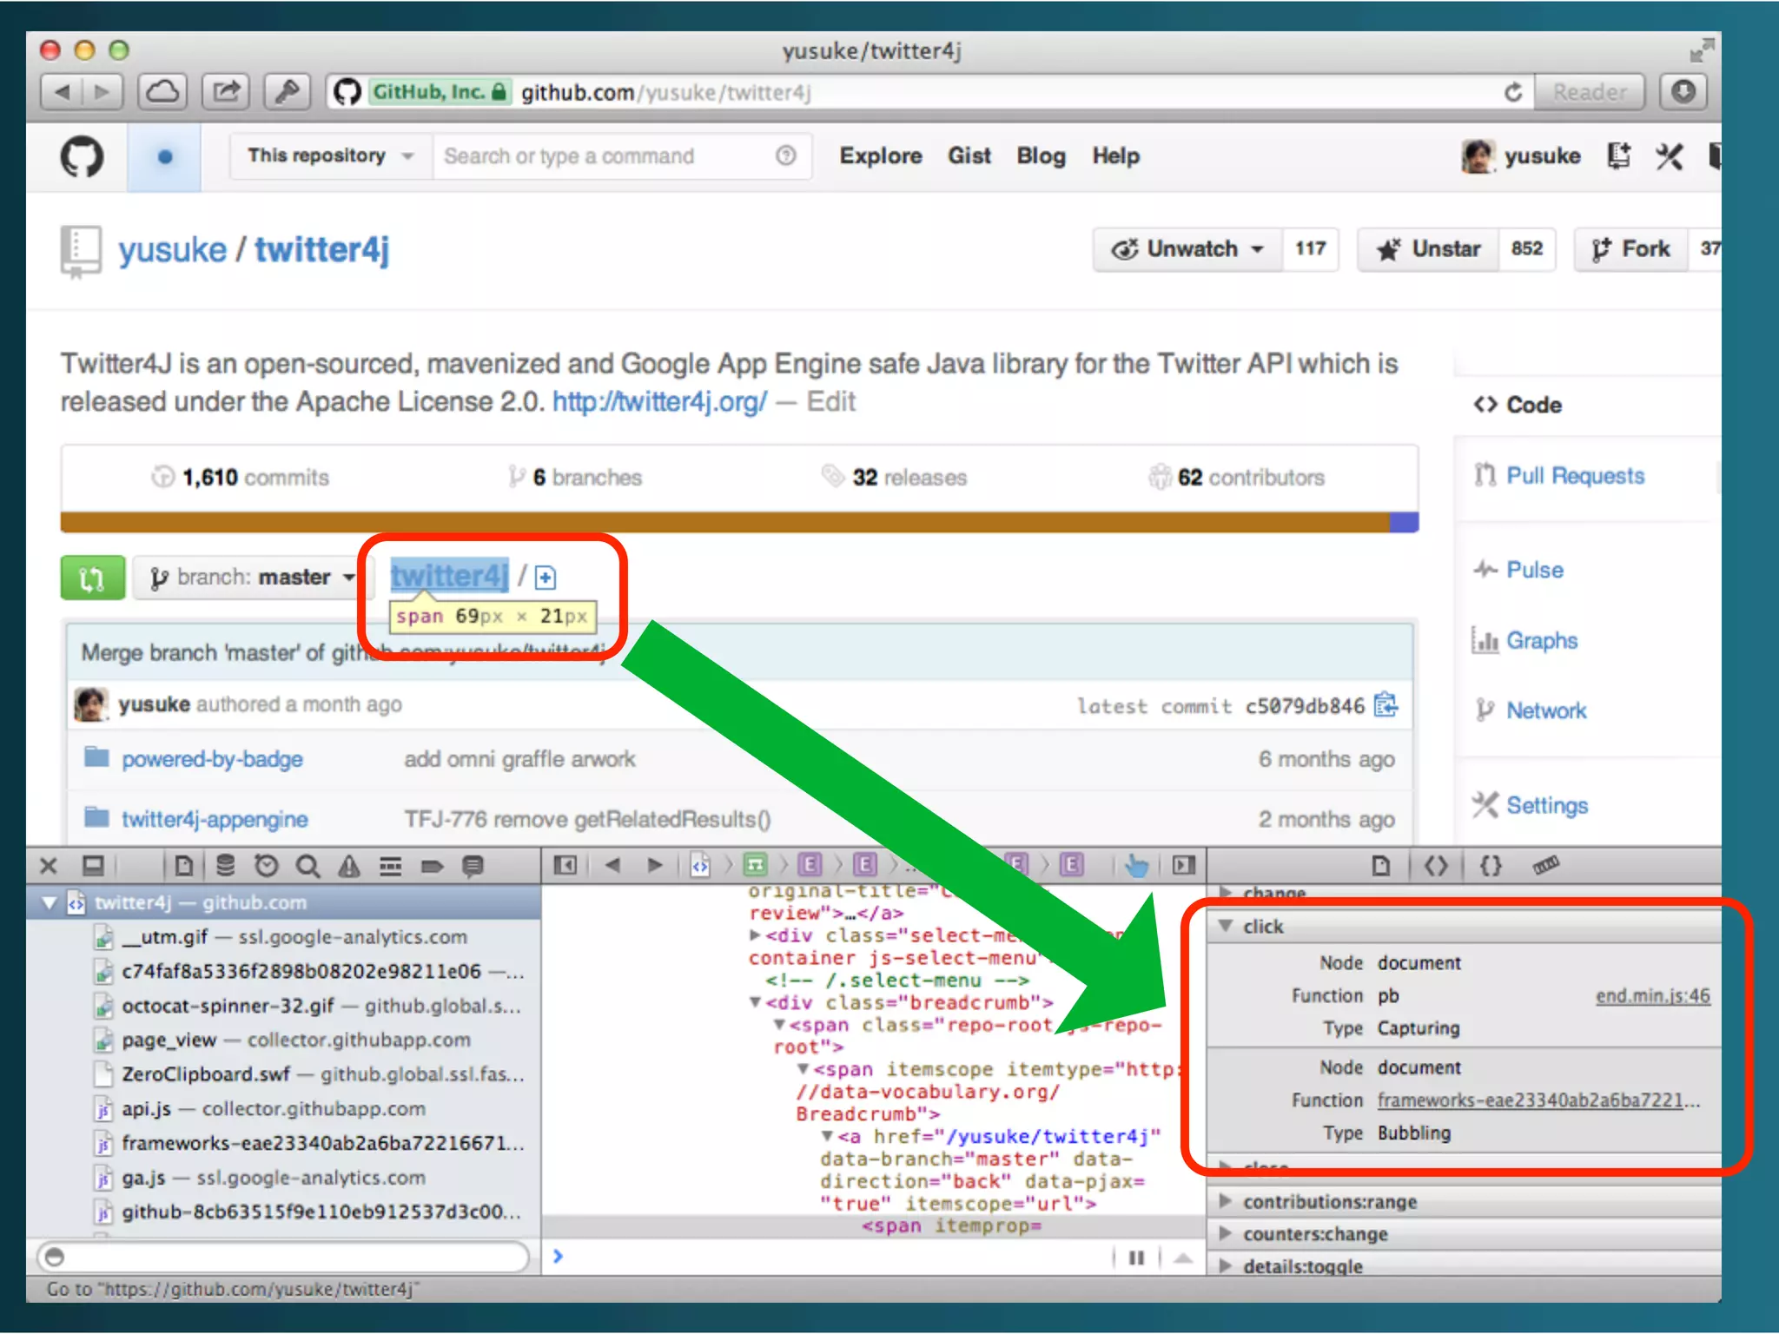Open the storage database icon in inspector

[x=225, y=866]
